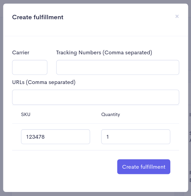This screenshot has width=191, height=196.
Task: Close the Create fulfillment dialog
Action: coord(177,17)
